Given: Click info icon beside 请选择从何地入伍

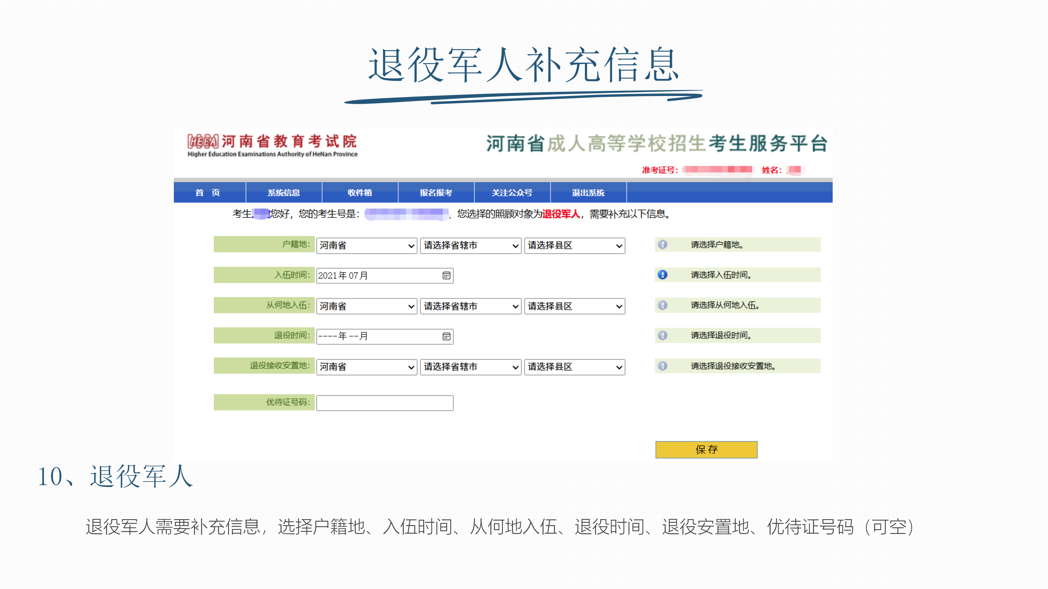Looking at the screenshot, I should [x=662, y=305].
